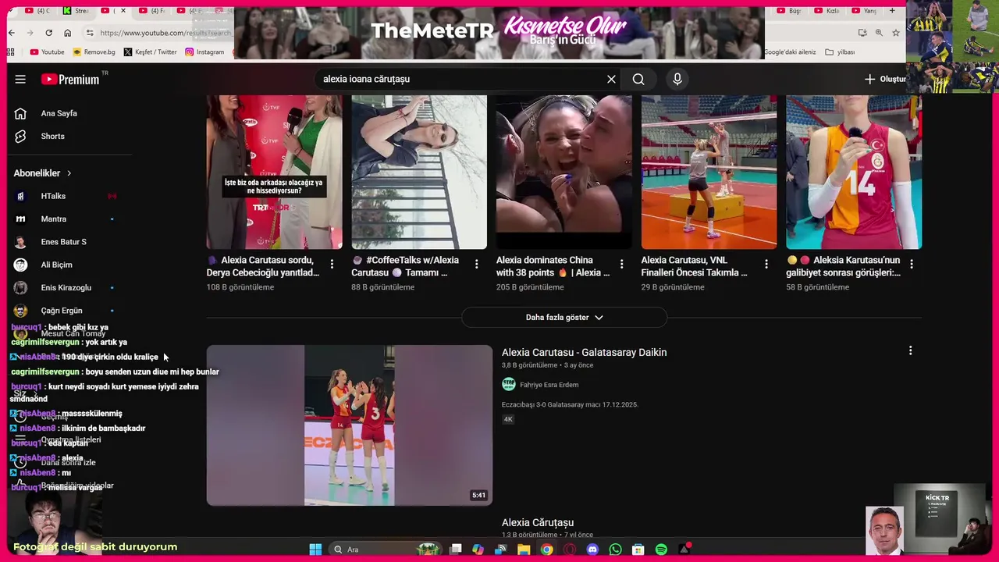
Task: Open 'Alexia Carutasu - Galatasaray Daikin' title
Action: (x=584, y=353)
